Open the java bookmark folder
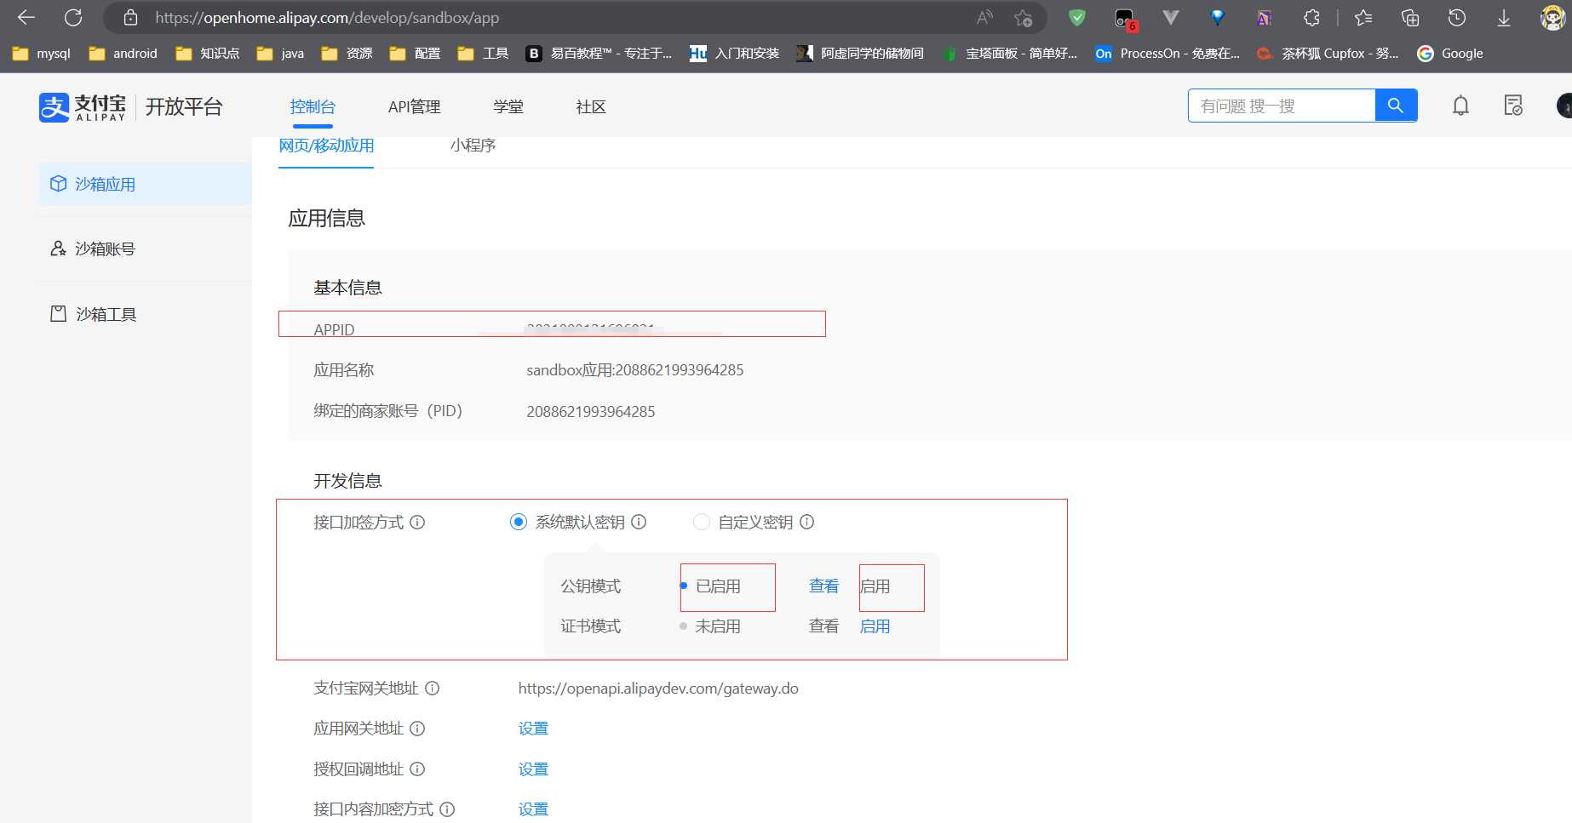Viewport: 1572px width, 823px height. click(281, 54)
